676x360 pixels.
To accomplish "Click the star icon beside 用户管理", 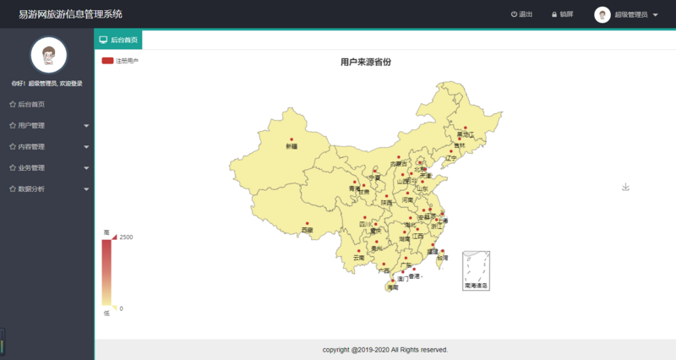I will (13, 125).
